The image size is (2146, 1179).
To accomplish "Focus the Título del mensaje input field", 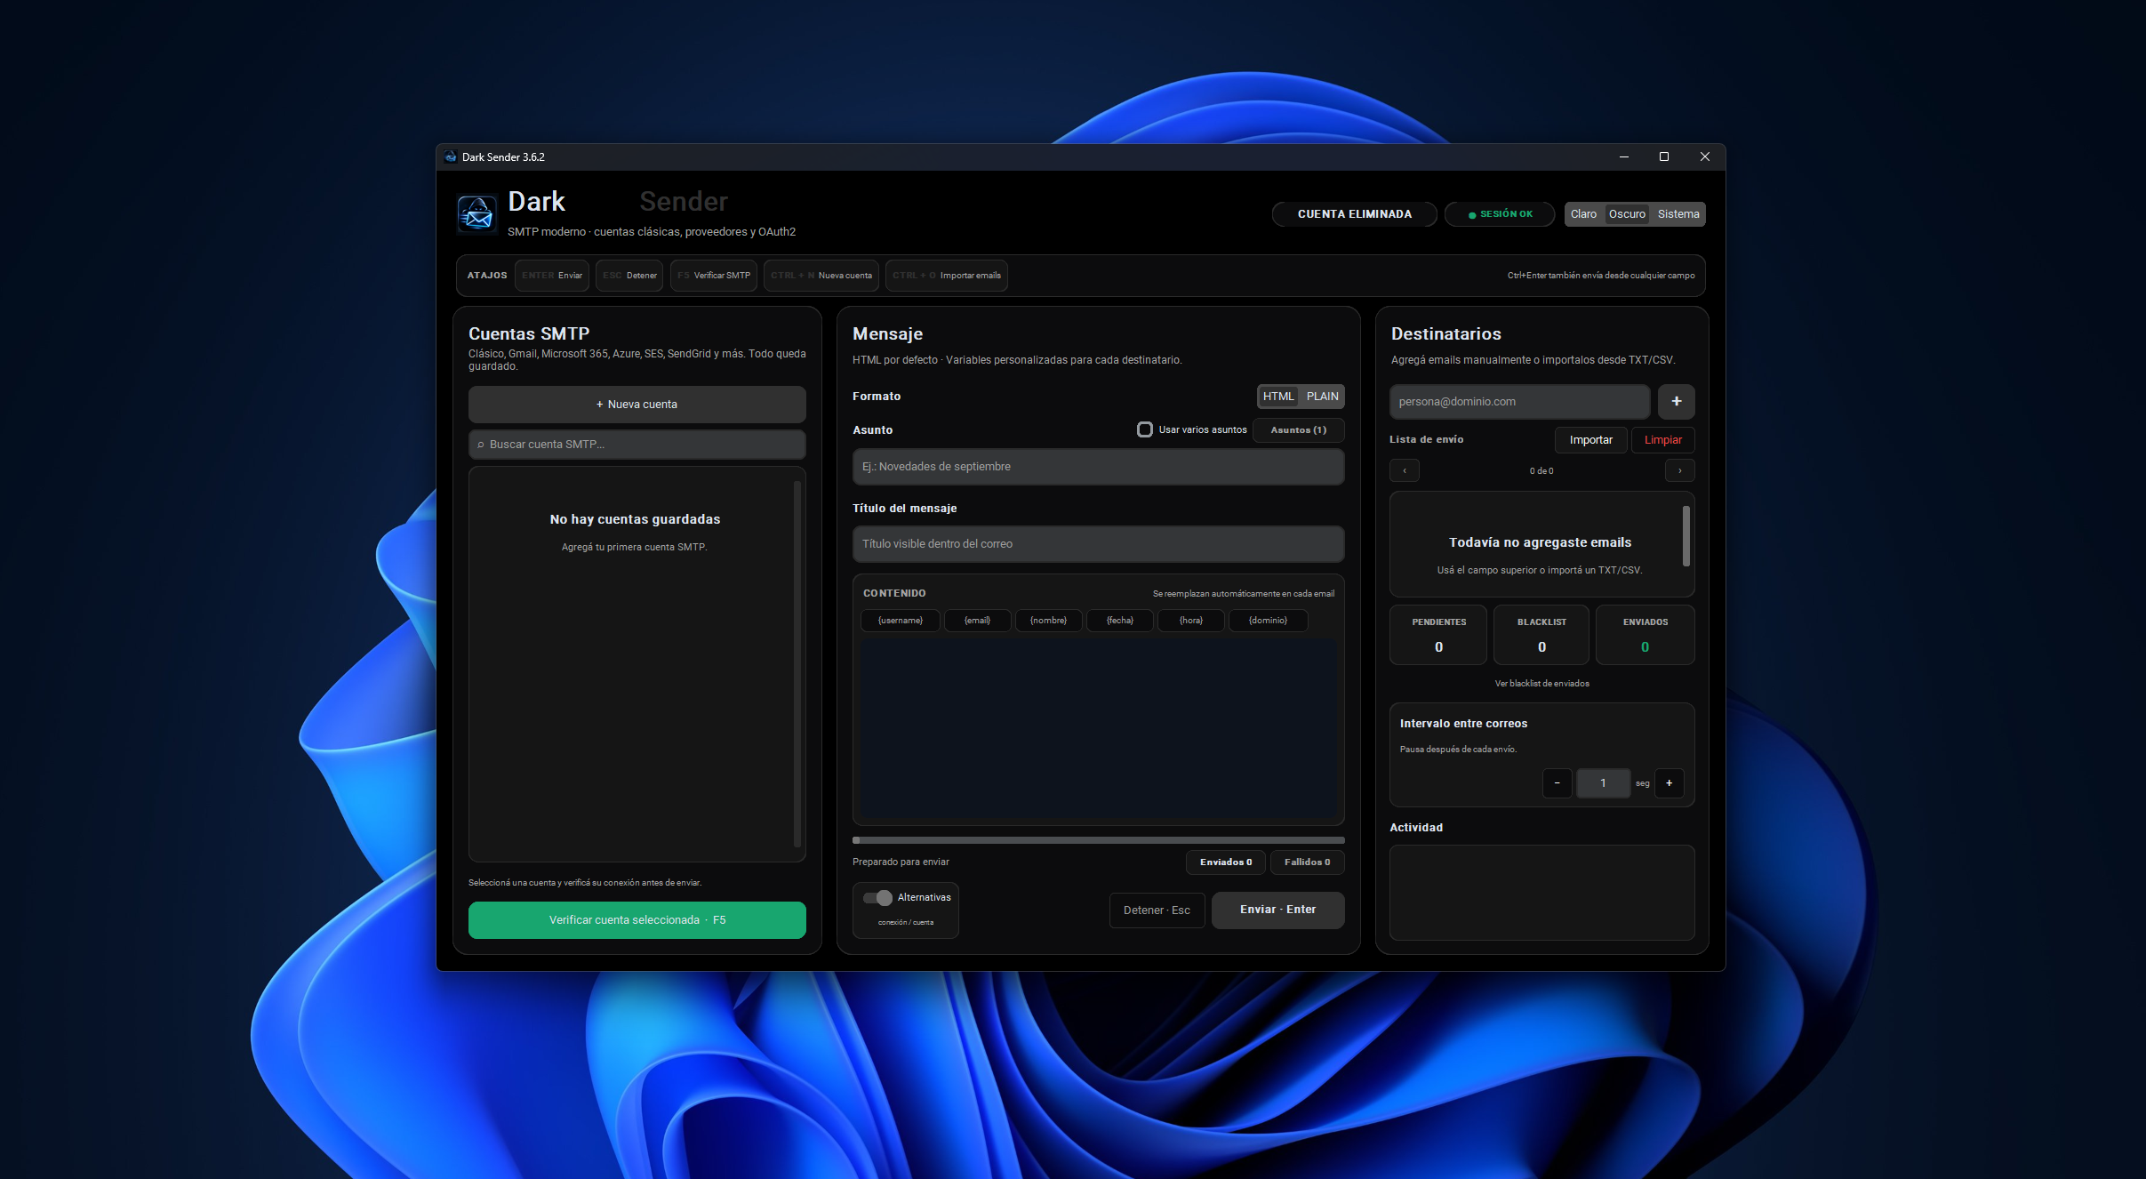I will [x=1098, y=544].
